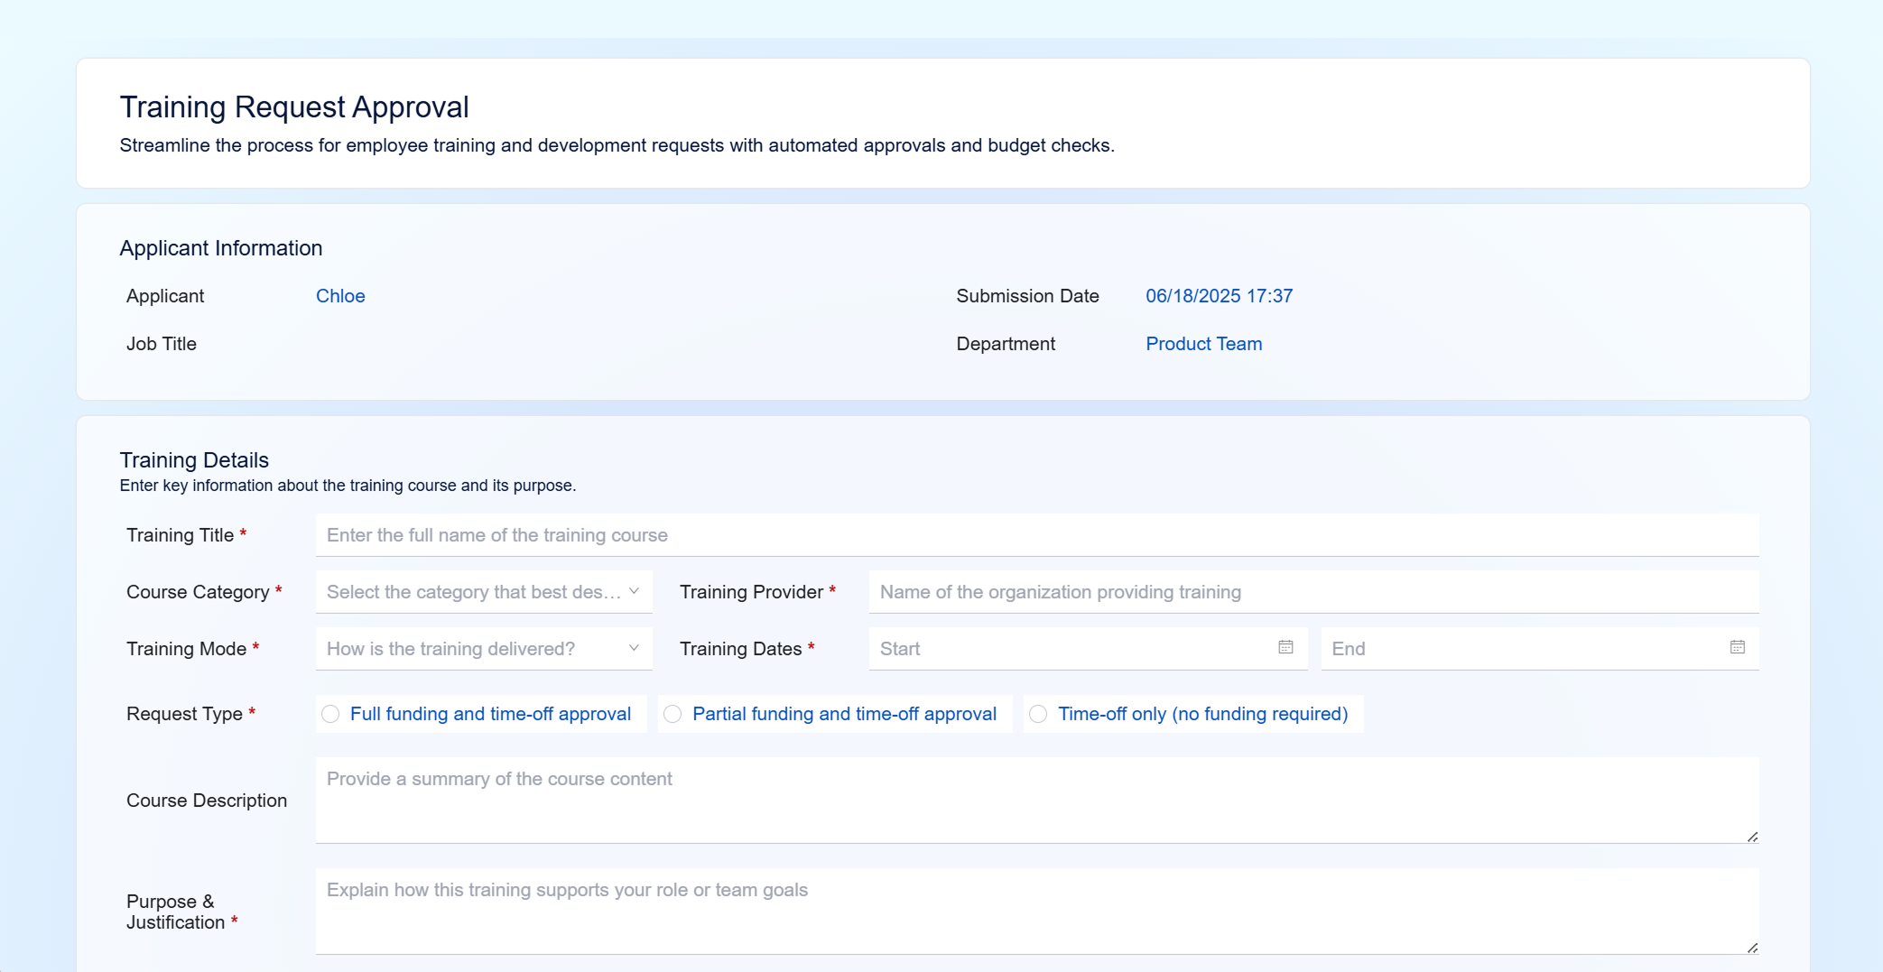Expand the Course Category dropdown
This screenshot has height=972, width=1883.
[x=484, y=592]
